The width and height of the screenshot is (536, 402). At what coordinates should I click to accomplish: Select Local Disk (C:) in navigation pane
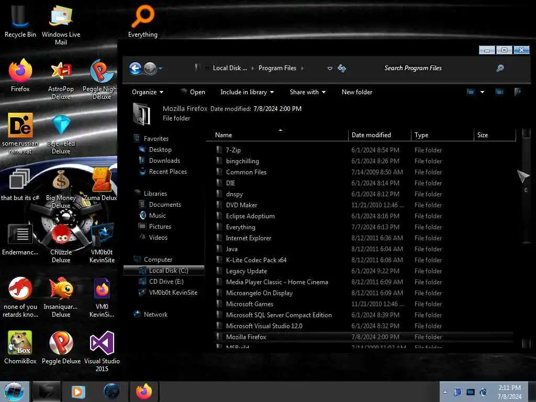pos(164,271)
